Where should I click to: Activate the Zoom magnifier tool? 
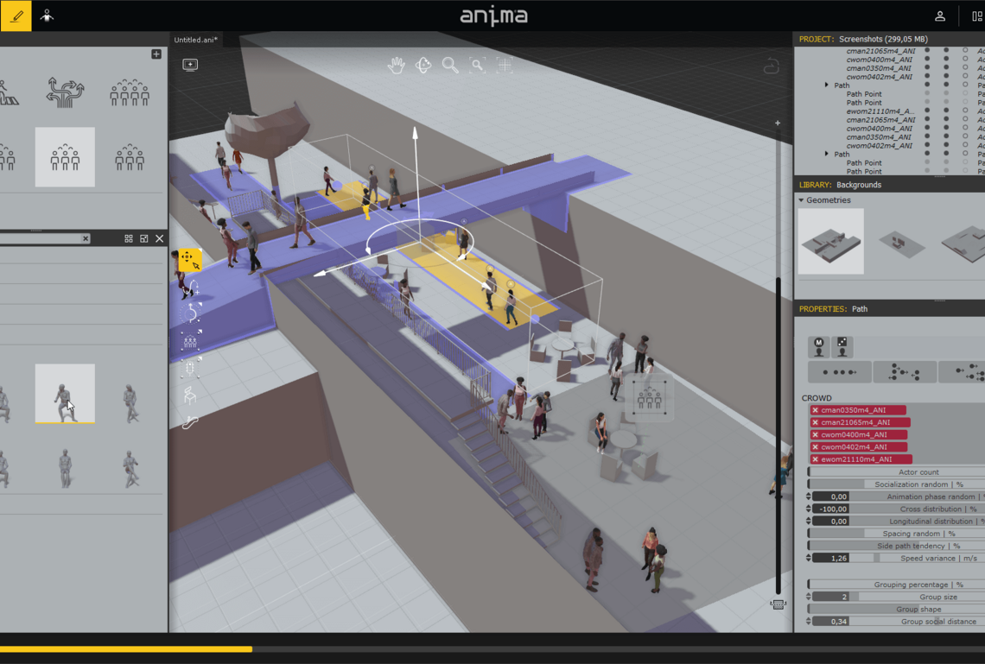pyautogui.click(x=450, y=65)
